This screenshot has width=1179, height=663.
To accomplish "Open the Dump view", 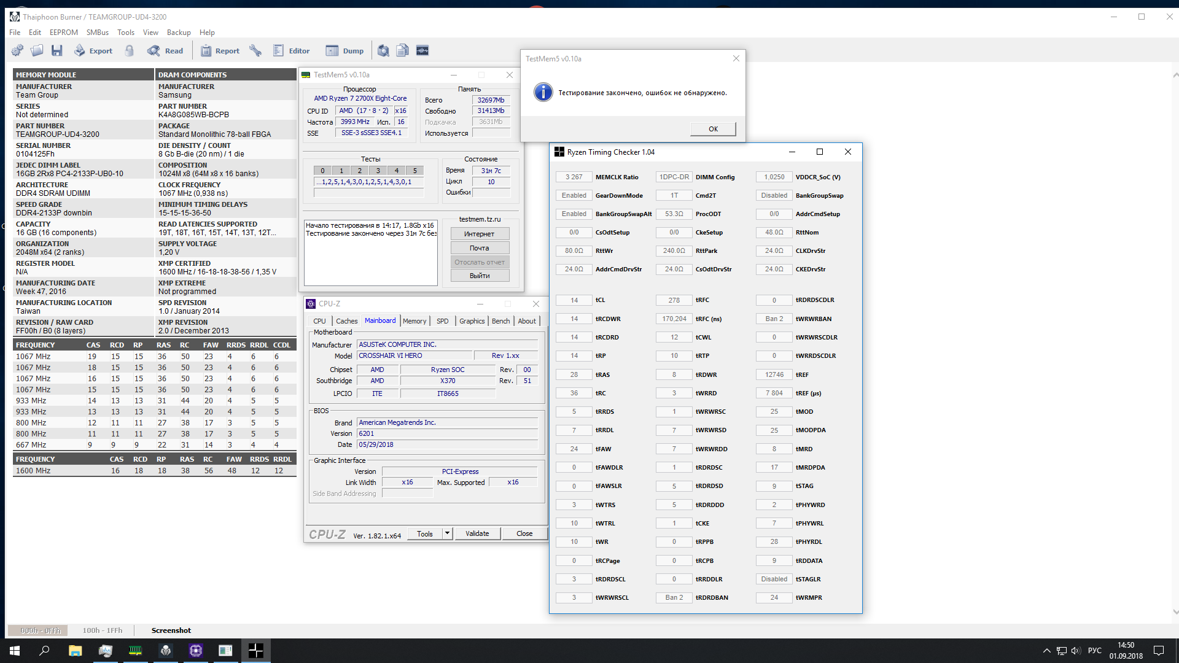I will (344, 51).
